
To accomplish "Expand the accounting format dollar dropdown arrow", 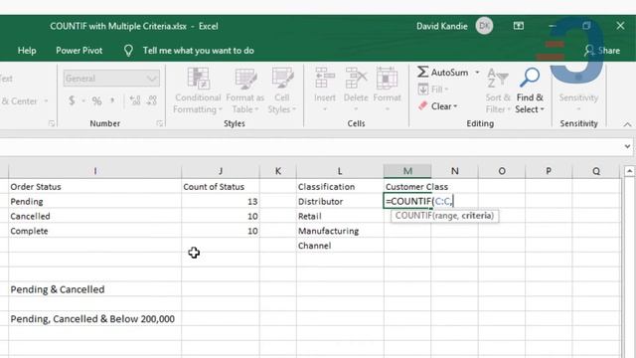I will [x=83, y=100].
